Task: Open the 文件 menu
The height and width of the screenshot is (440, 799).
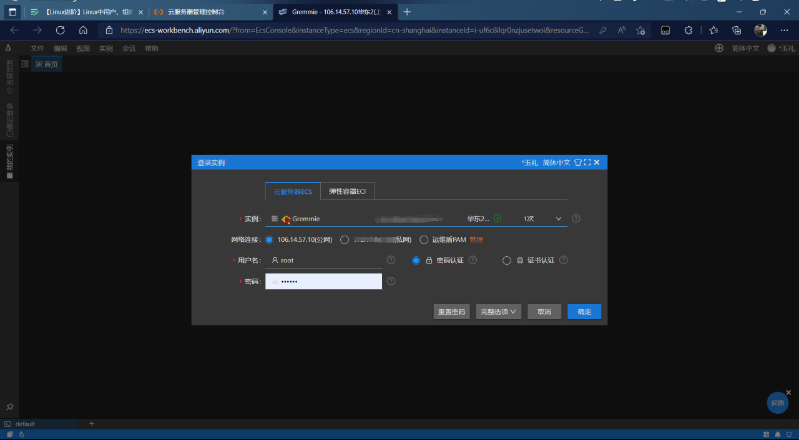Action: pyautogui.click(x=37, y=48)
